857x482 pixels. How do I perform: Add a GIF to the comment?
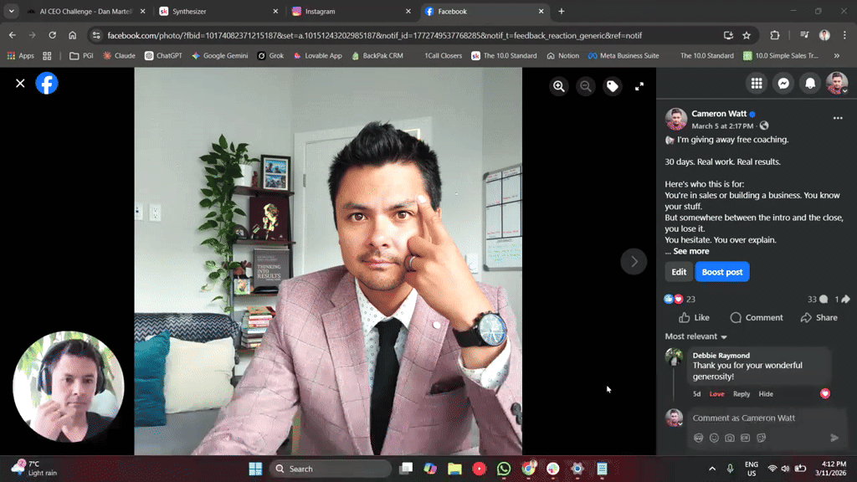click(746, 438)
